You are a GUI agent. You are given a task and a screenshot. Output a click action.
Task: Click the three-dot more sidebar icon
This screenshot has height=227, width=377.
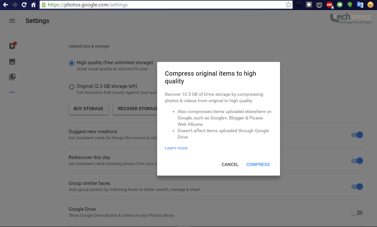pyautogui.click(x=12, y=92)
